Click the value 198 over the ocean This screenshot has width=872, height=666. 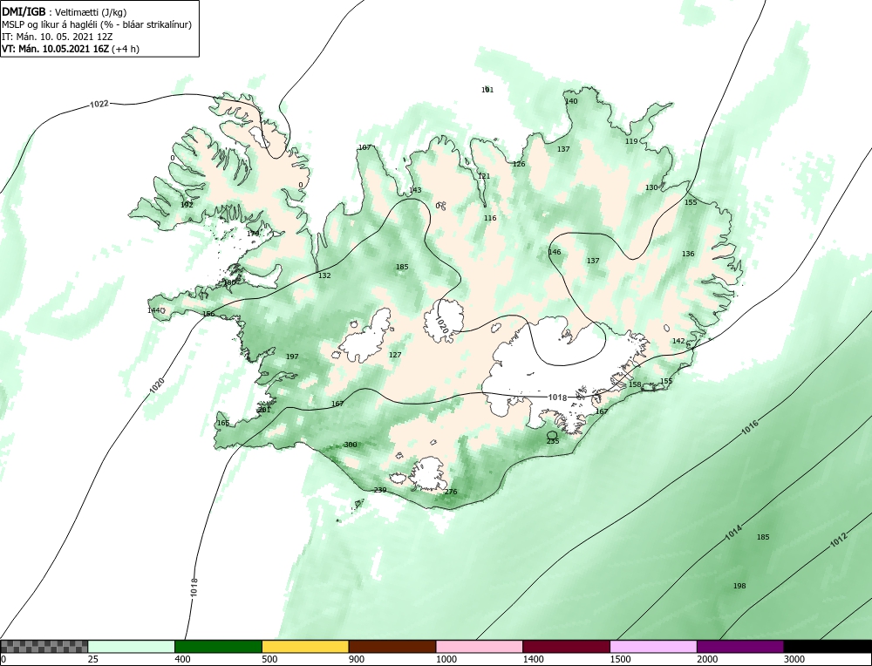(x=739, y=586)
